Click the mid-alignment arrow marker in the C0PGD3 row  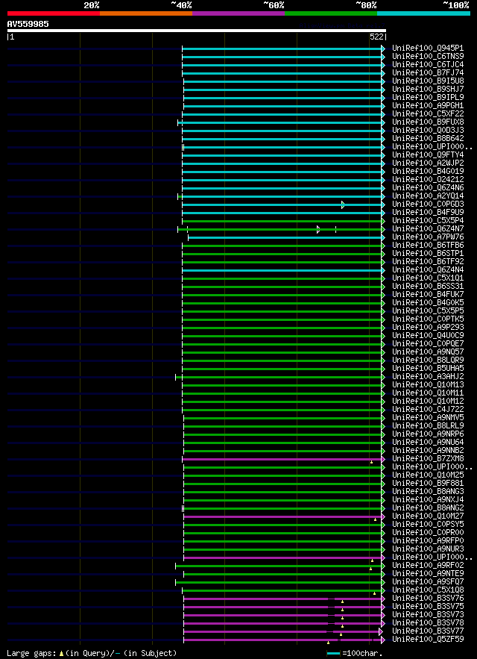click(x=344, y=204)
